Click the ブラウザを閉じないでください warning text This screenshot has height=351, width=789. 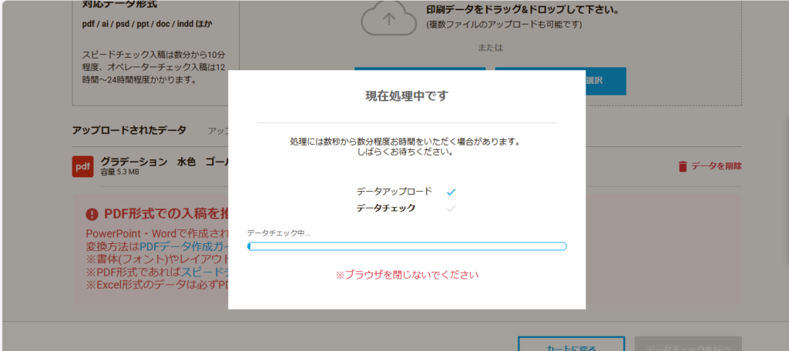(407, 275)
